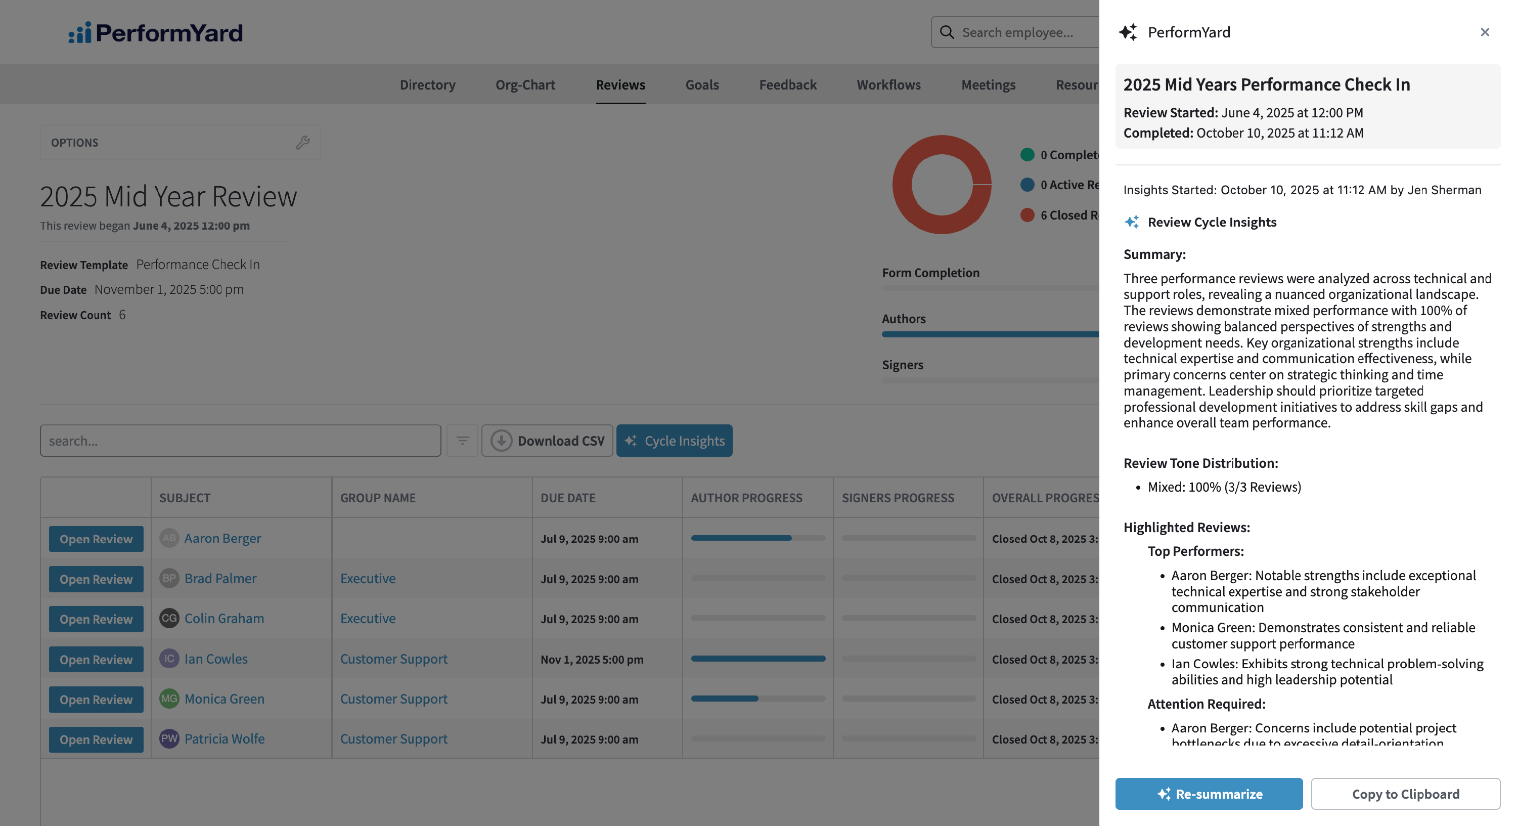Click the filter icon beside search field
The width and height of the screenshot is (1517, 826).
[x=462, y=441]
